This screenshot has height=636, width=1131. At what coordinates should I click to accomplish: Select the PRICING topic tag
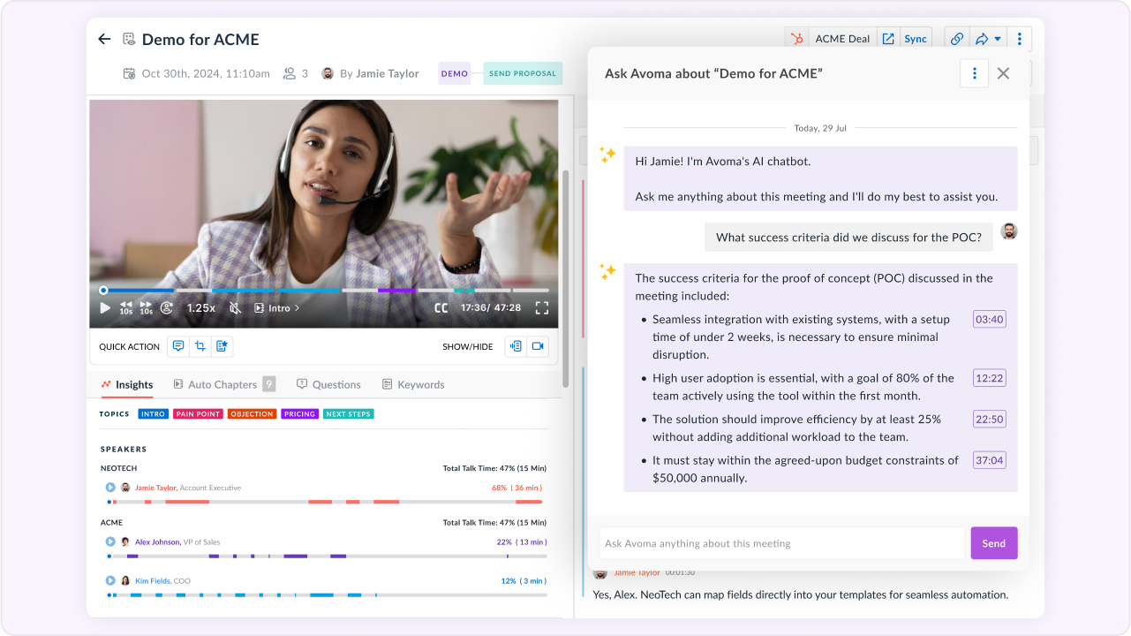(299, 413)
